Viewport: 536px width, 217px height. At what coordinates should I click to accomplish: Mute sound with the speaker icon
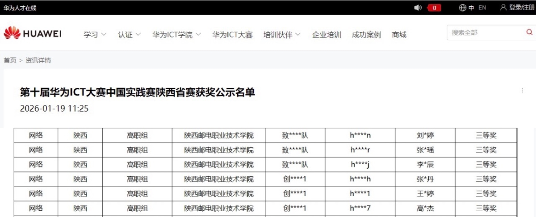418,8
